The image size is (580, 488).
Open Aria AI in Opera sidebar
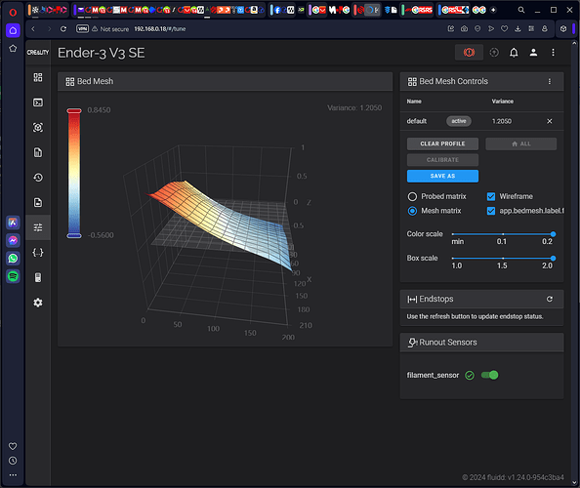coord(13,223)
